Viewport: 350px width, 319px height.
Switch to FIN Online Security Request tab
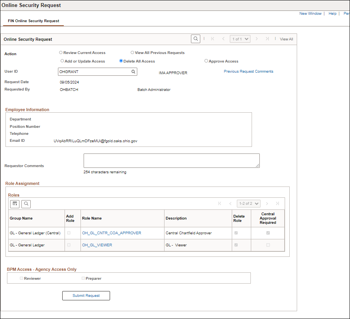click(x=33, y=21)
